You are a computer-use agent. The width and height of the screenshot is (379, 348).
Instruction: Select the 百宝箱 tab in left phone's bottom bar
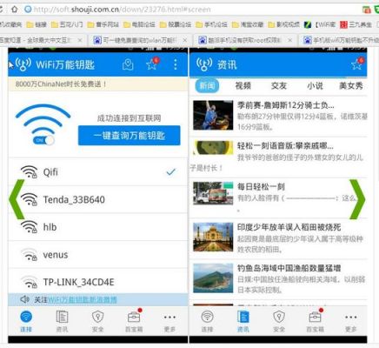click(x=134, y=321)
